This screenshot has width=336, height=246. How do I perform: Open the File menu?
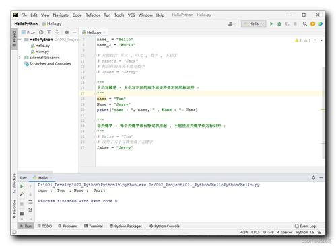(x=24, y=15)
